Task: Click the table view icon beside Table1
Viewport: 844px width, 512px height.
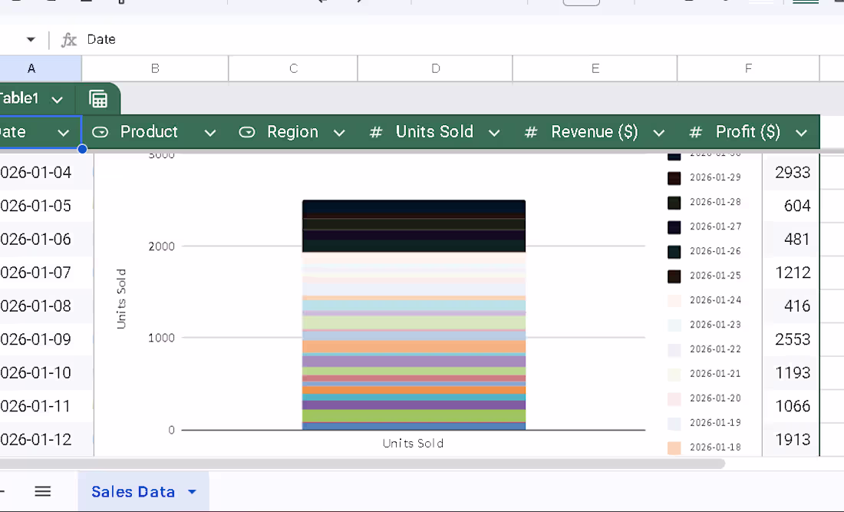Action: (98, 99)
